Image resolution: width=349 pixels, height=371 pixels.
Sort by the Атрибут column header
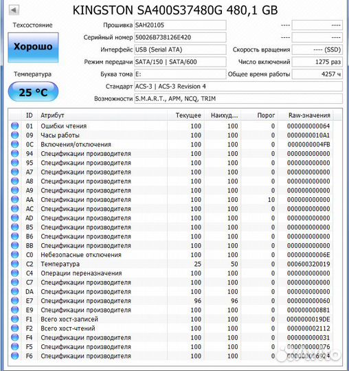[102, 115]
